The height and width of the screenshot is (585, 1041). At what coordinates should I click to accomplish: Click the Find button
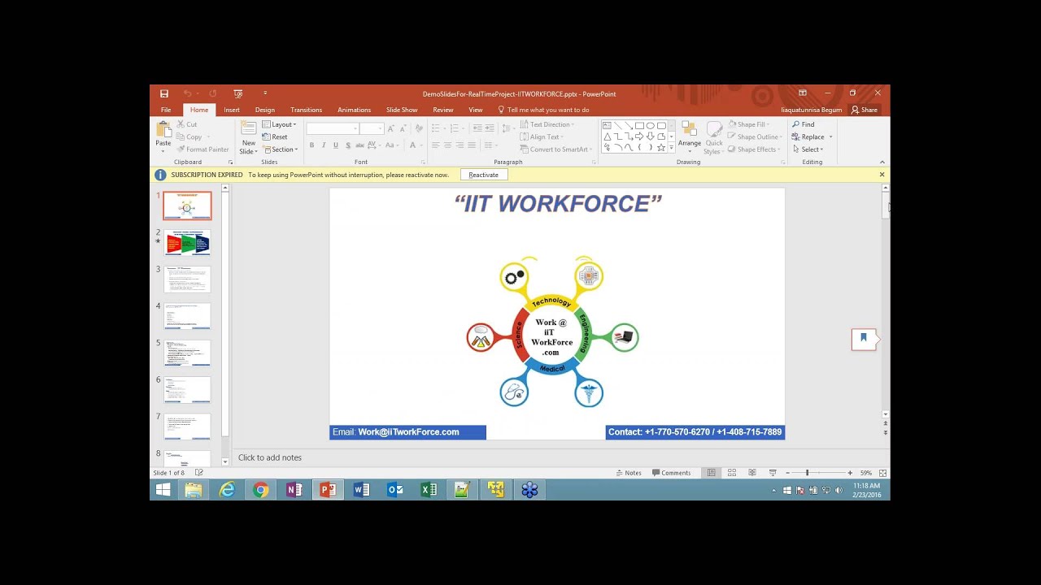(803, 124)
